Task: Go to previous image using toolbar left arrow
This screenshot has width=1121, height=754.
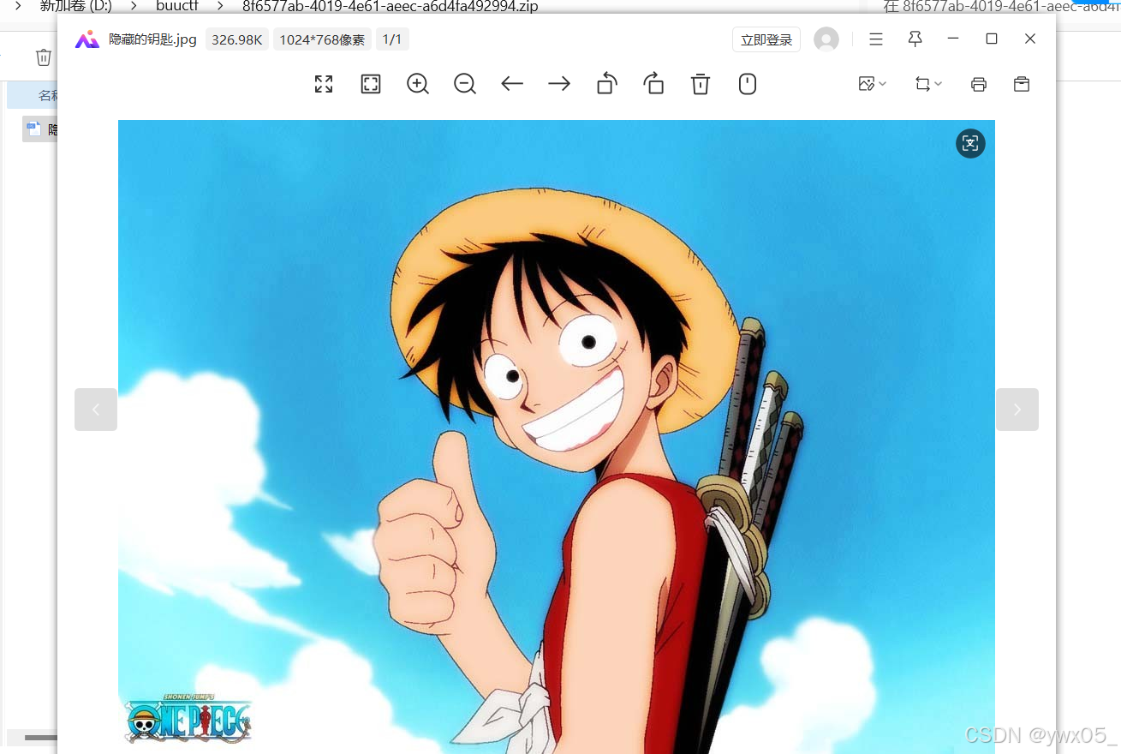Action: [x=512, y=84]
